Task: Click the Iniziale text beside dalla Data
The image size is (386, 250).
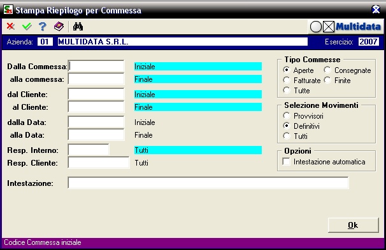Action: pyautogui.click(x=145, y=122)
